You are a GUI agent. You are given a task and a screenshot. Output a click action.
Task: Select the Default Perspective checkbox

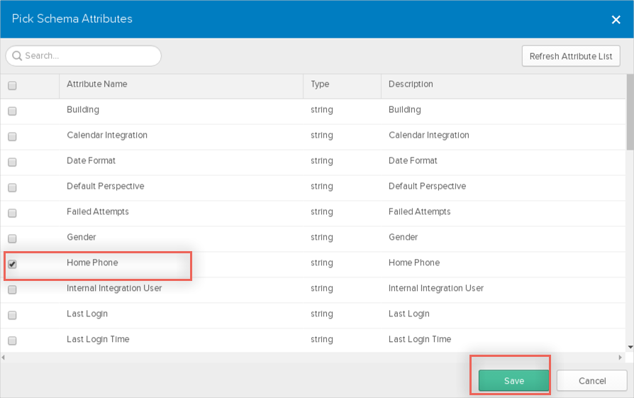point(12,188)
